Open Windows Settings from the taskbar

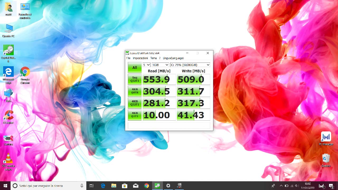(x=168, y=186)
